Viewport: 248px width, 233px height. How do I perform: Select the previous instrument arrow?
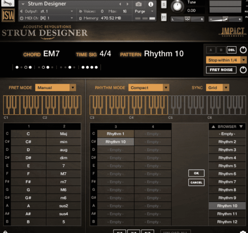[120, 4]
